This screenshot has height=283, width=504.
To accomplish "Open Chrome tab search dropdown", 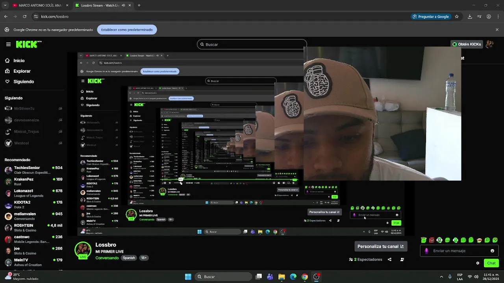I will [x=5, y=6].
